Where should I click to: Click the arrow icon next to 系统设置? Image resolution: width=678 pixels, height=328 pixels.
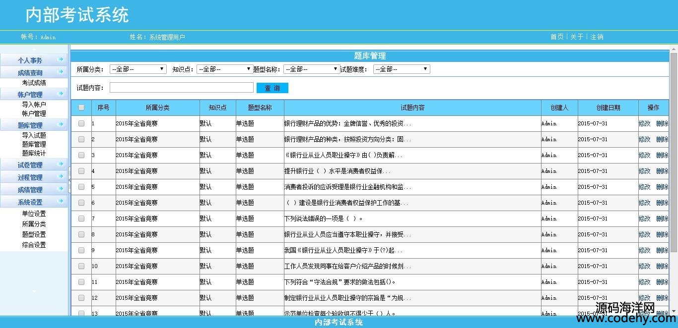click(61, 201)
